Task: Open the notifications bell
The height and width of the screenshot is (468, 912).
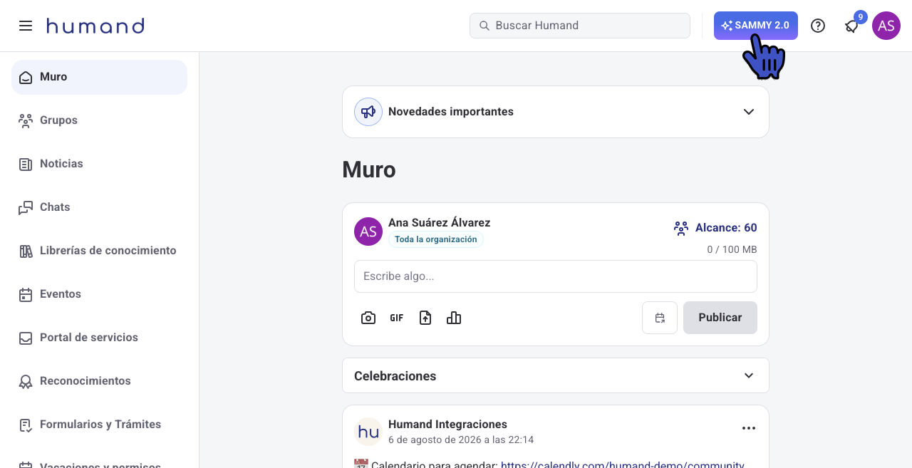Action: 852,26
